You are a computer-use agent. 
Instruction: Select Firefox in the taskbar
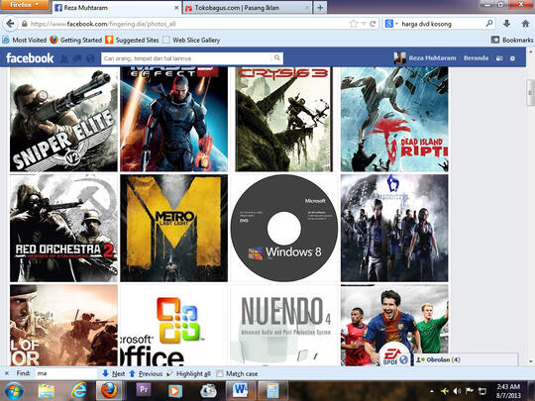(x=110, y=391)
